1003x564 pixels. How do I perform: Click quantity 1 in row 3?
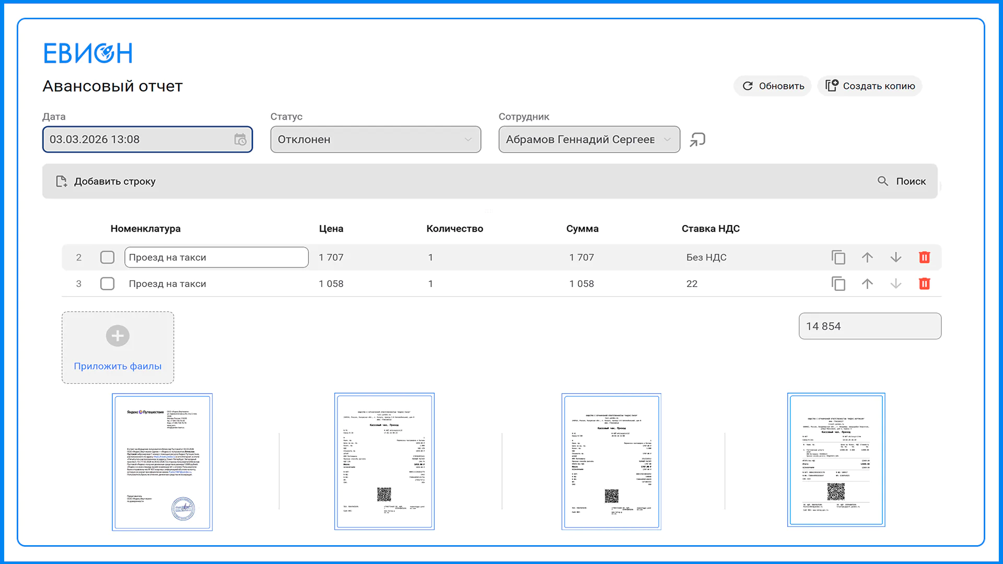[430, 284]
